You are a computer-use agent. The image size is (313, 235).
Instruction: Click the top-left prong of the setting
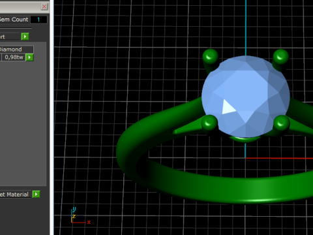(210, 57)
